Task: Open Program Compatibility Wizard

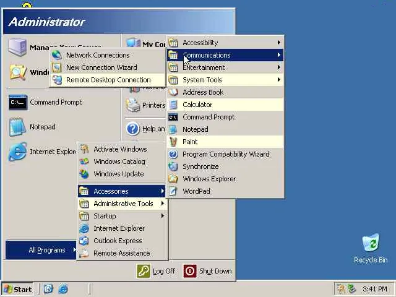Action: tap(225, 154)
